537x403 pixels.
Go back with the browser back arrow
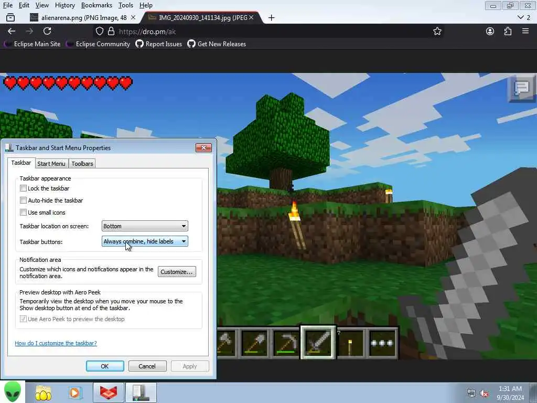click(12, 31)
